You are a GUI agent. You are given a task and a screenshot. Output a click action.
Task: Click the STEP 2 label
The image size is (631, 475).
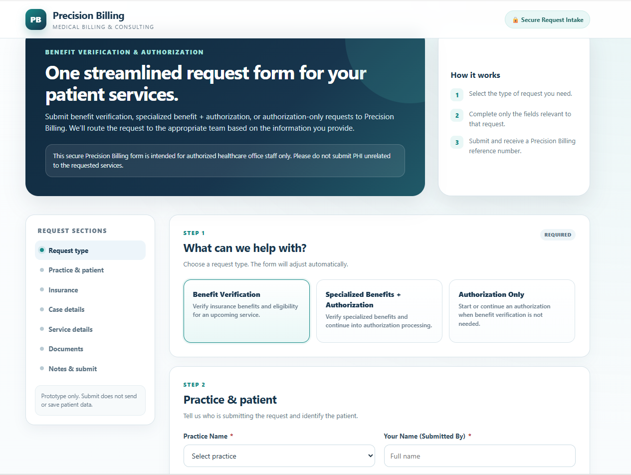195,385
